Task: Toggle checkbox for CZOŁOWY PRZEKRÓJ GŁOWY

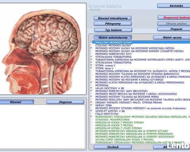Action: tap(91, 45)
